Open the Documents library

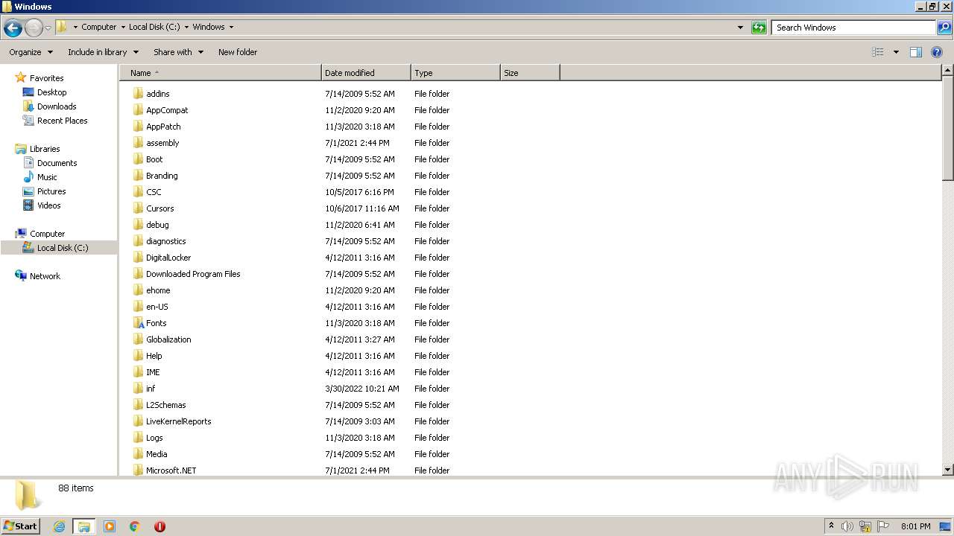57,163
